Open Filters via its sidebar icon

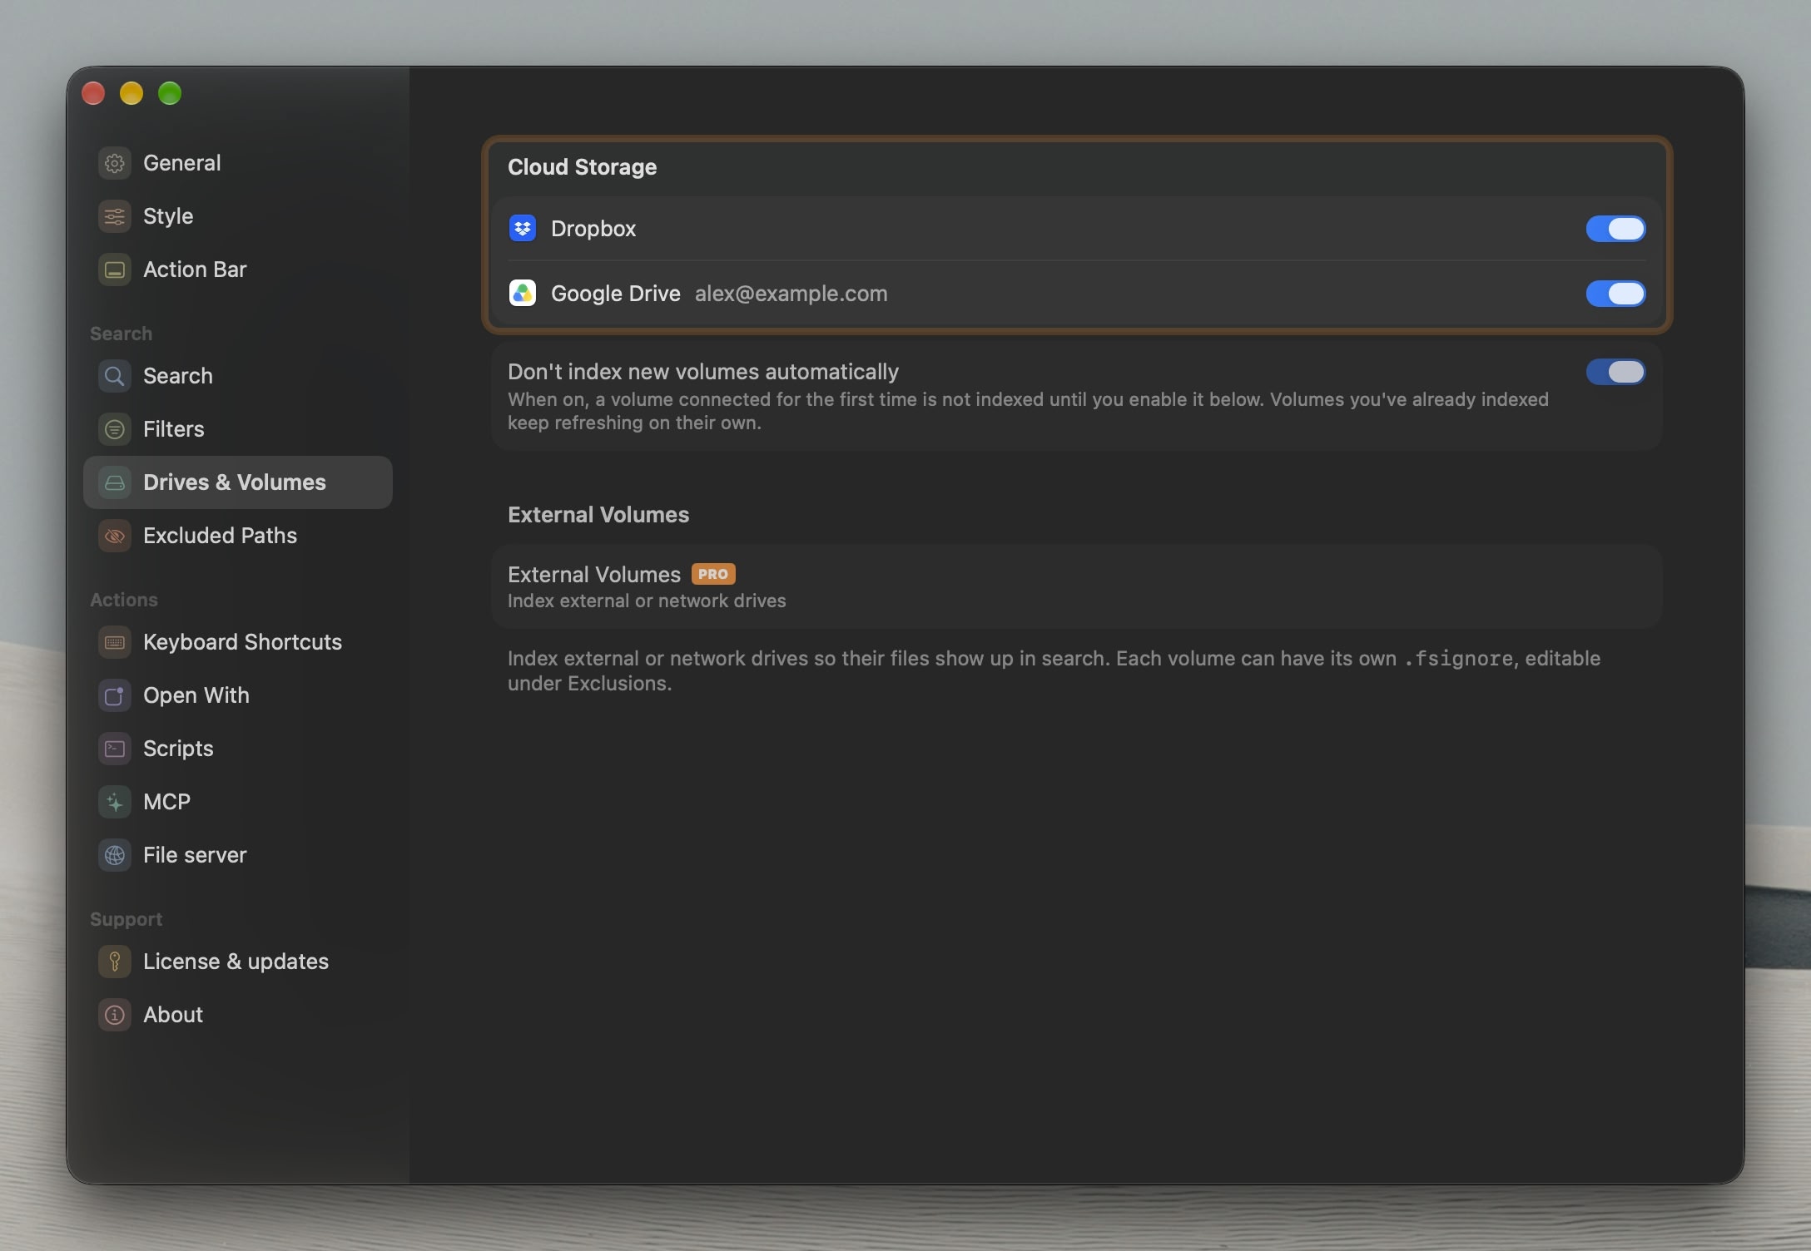click(115, 429)
